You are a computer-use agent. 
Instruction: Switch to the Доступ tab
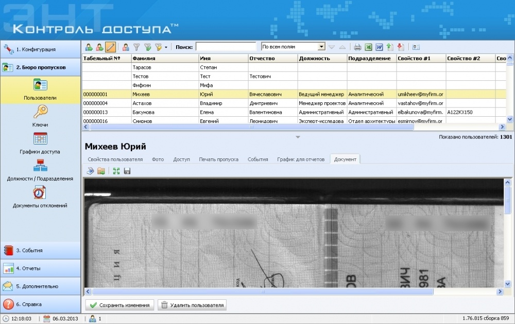pyautogui.click(x=182, y=159)
